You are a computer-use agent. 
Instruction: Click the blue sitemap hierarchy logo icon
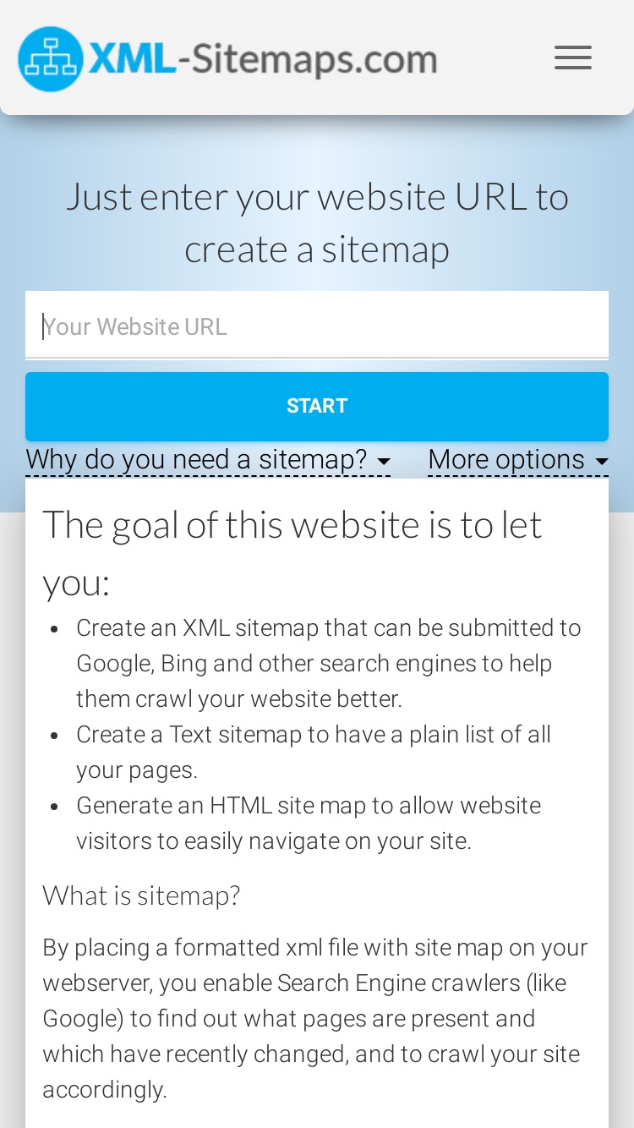pyautogui.click(x=51, y=59)
